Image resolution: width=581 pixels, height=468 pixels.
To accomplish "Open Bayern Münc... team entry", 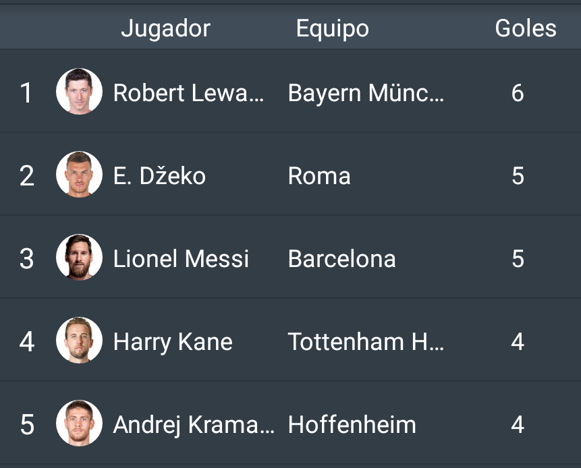I will (x=366, y=92).
